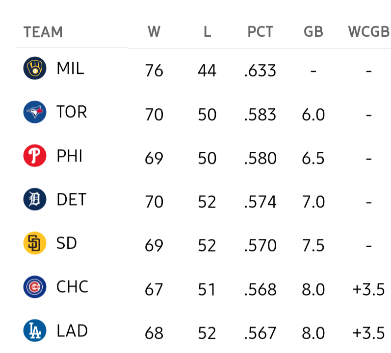The image size is (391, 353).
Task: Sort by the L column header
Action: [207, 32]
